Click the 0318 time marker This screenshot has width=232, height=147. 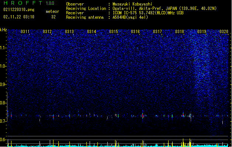pyautogui.click(x=180, y=31)
